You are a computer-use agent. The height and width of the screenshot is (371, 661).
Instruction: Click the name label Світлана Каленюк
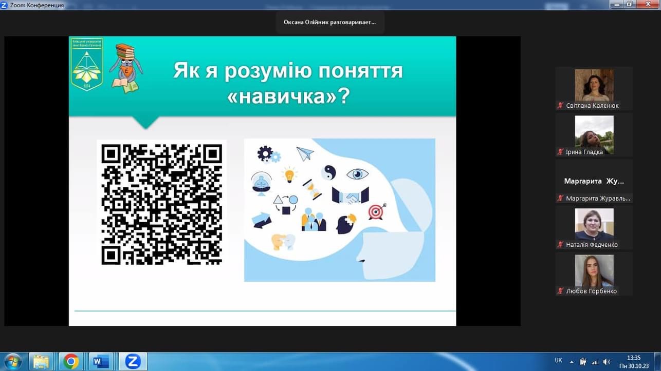(592, 106)
